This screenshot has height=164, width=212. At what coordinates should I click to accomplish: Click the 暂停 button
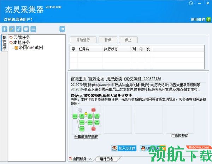[108, 40]
